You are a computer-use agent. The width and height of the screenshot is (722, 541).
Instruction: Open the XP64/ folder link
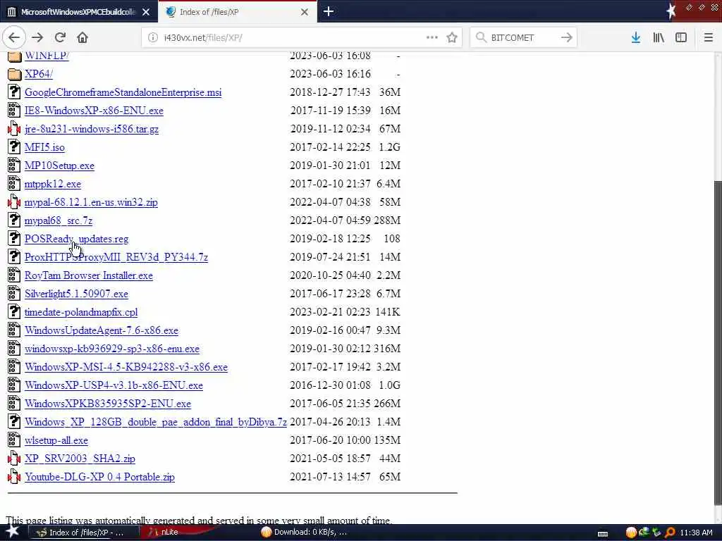(39, 74)
